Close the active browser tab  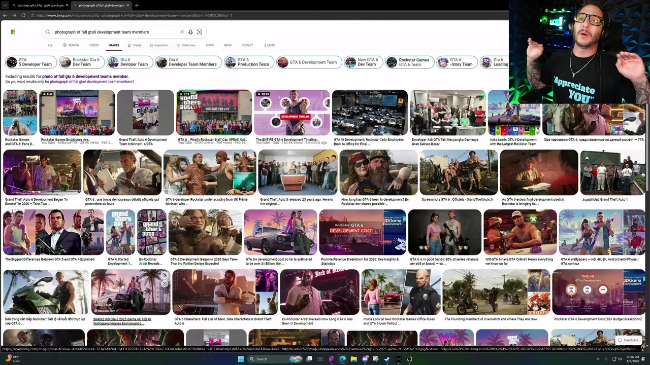coord(128,5)
